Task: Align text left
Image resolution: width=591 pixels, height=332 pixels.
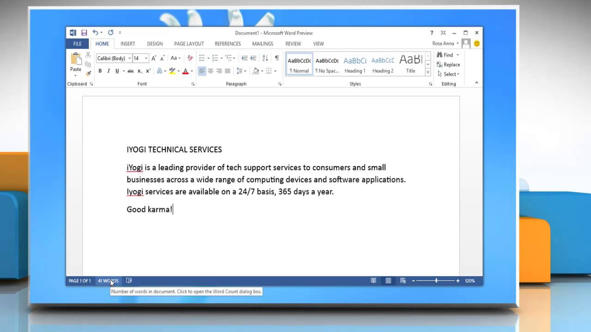Action: 202,71
